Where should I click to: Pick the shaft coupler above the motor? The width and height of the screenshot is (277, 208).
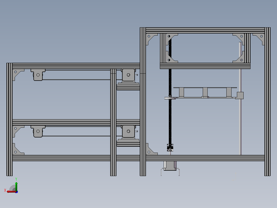tap(170, 148)
